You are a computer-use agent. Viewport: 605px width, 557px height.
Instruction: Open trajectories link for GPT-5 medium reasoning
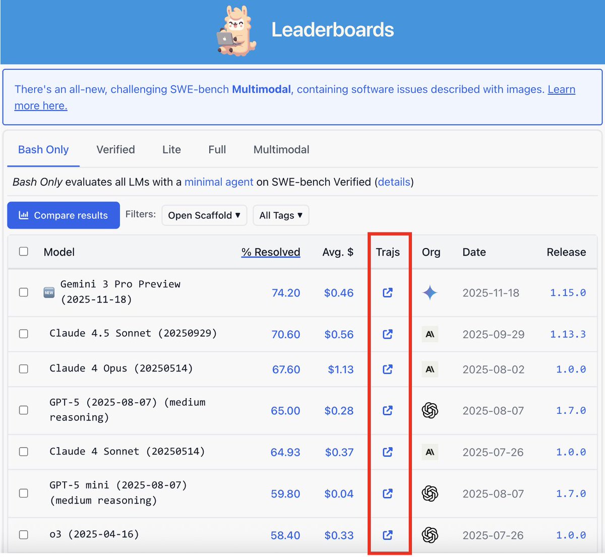tap(387, 410)
